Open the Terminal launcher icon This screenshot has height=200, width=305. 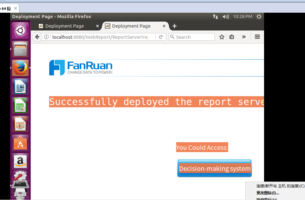click(20, 184)
